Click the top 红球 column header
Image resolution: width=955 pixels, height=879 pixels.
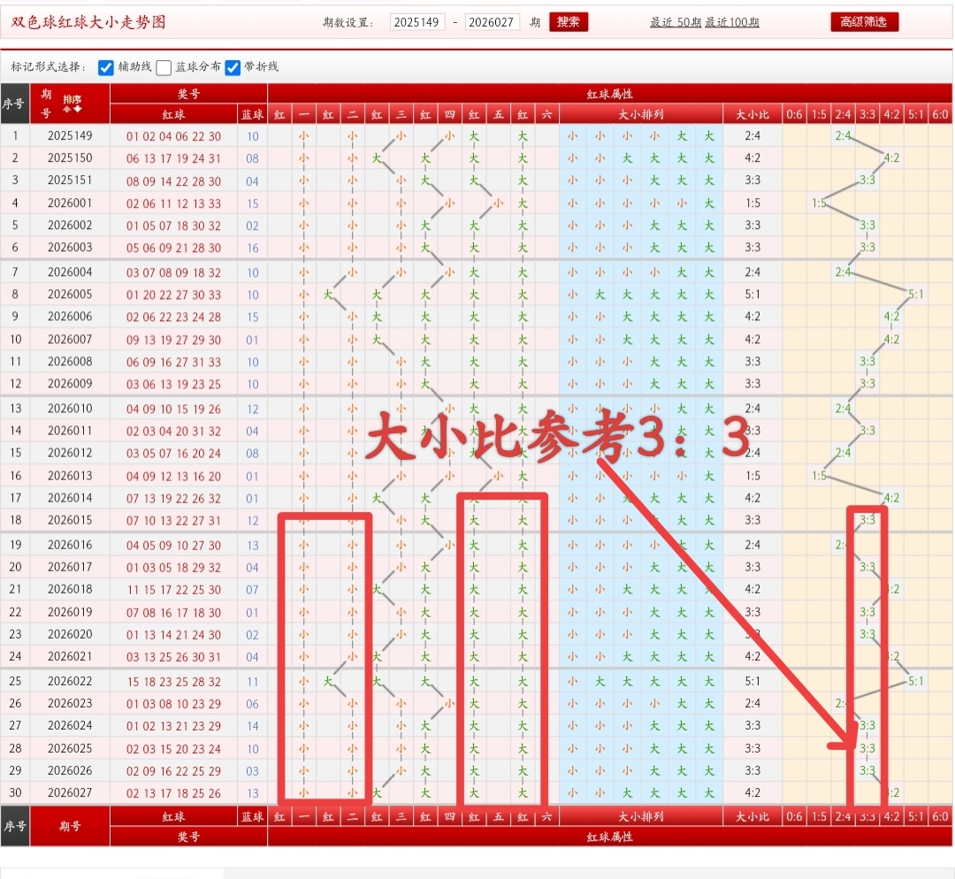[173, 115]
